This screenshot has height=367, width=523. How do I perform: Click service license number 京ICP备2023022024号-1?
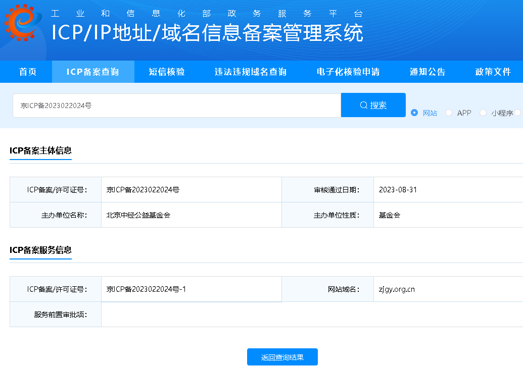tap(146, 289)
